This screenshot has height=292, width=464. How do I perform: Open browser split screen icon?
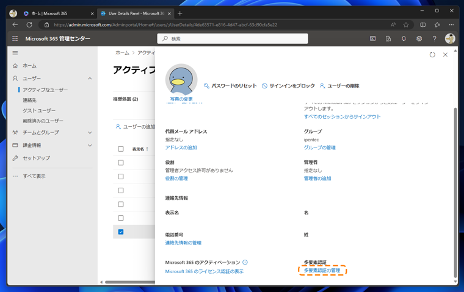[x=423, y=25]
